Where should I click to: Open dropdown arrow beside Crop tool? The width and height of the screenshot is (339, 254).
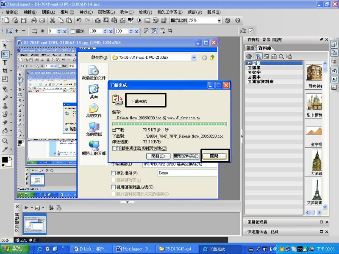click(11, 71)
